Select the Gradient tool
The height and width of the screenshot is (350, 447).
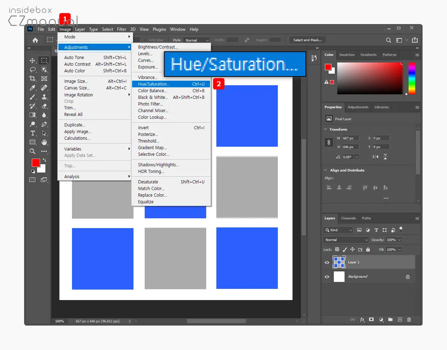pos(33,115)
